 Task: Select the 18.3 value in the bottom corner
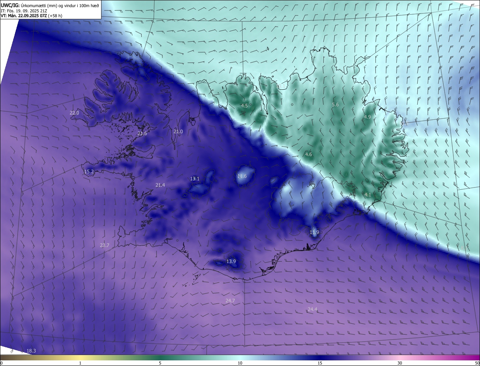click(x=31, y=351)
